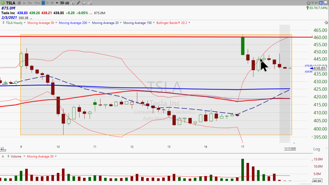Toggle the T text labels icon

[x=62, y=3]
